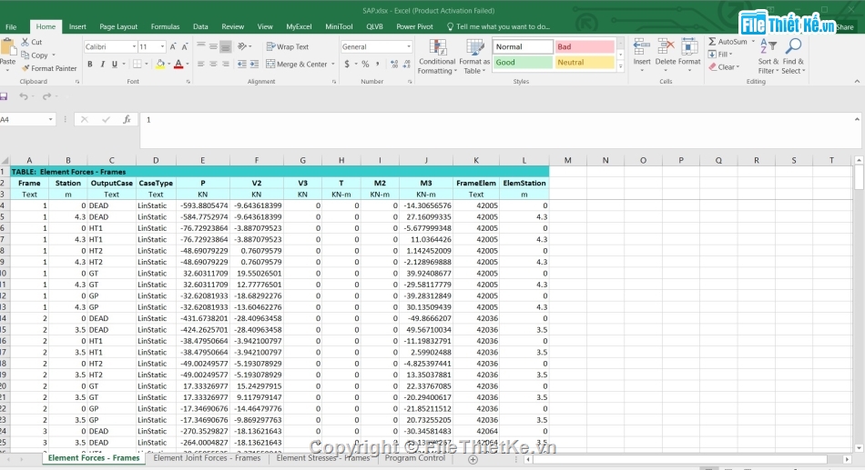The image size is (865, 470).
Task: Click the Delete cells icon
Action: click(x=666, y=47)
